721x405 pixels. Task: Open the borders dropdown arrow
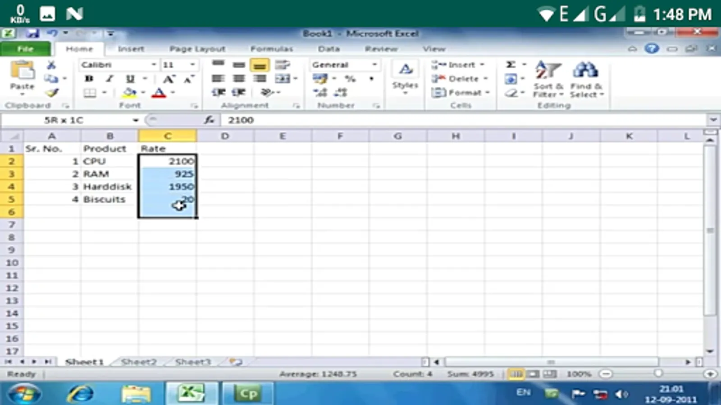tap(104, 93)
